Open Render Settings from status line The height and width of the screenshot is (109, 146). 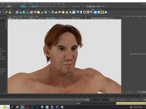click(95, 6)
